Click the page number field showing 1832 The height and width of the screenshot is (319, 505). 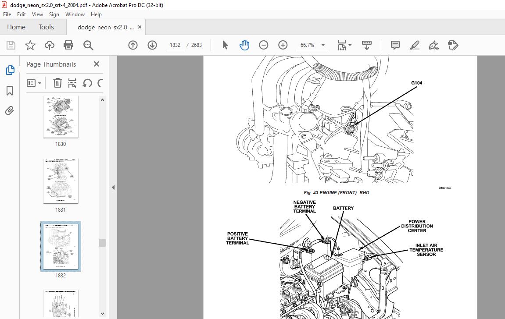(175, 45)
